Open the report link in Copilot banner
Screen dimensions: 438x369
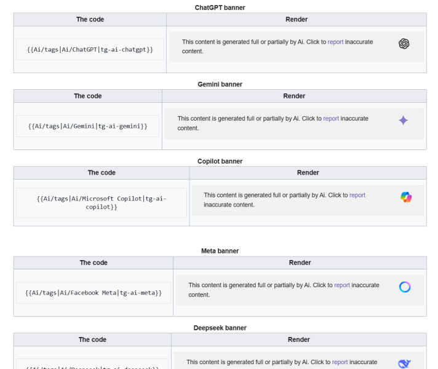coord(357,195)
